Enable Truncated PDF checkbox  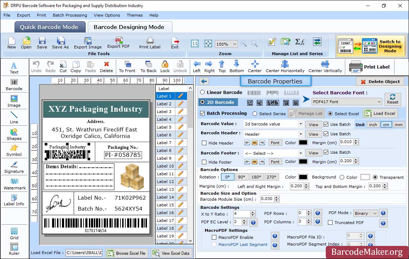point(330,223)
